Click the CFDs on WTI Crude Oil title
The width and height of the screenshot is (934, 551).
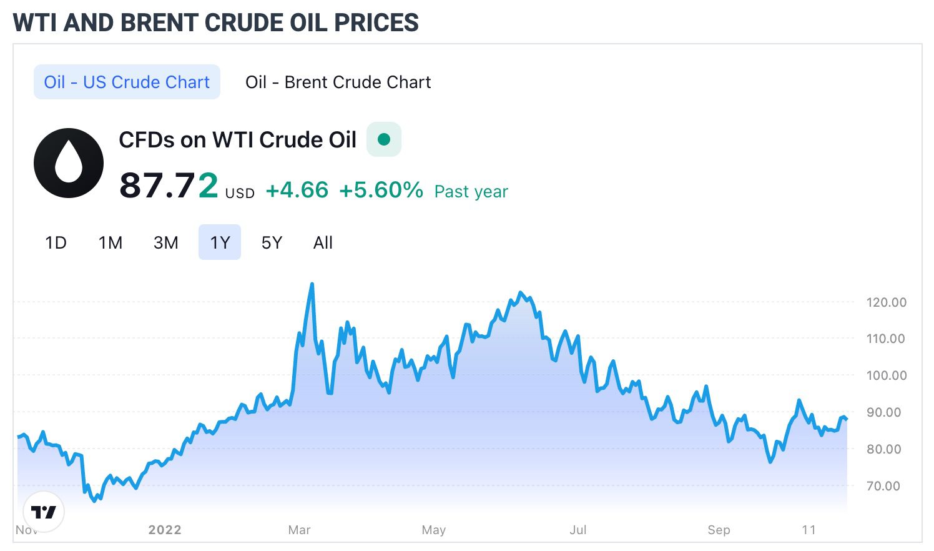[237, 140]
